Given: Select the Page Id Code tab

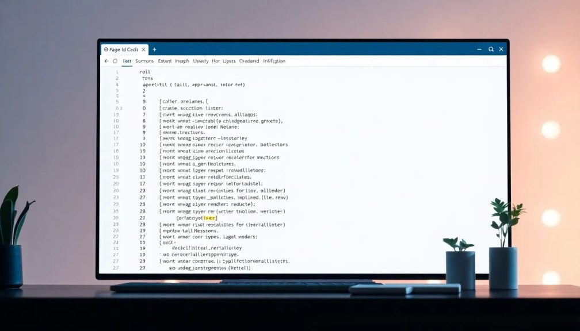Looking at the screenshot, I should (121, 50).
